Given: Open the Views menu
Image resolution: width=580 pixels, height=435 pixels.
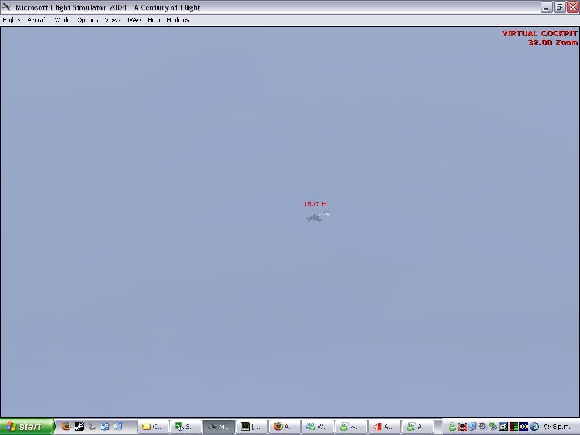Looking at the screenshot, I should (x=113, y=20).
